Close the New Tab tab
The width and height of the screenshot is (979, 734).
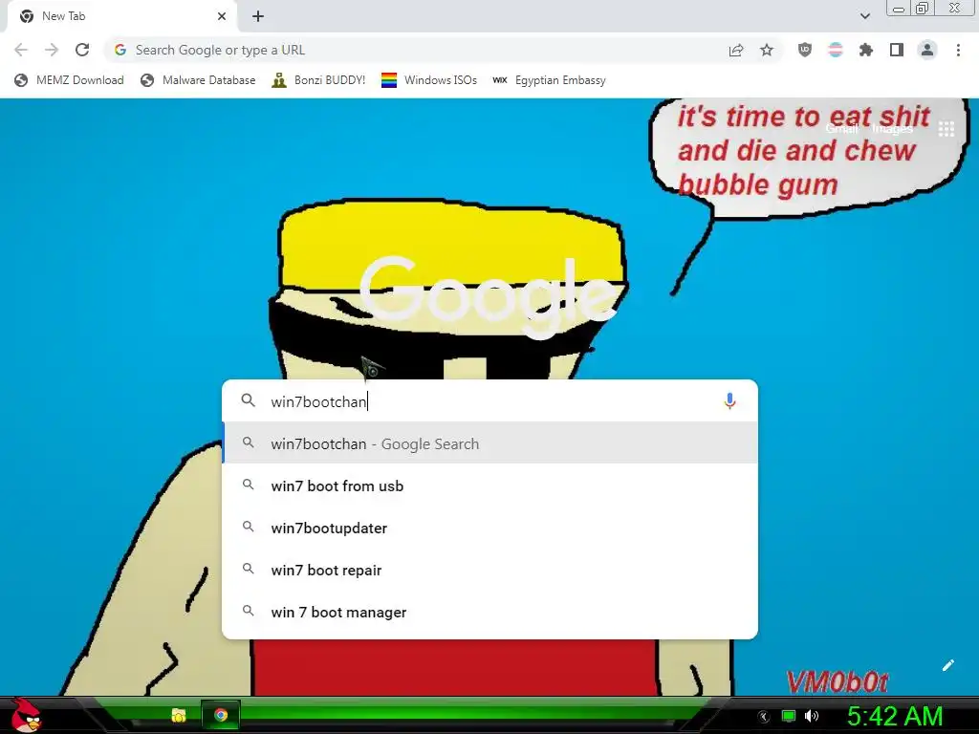coord(222,16)
